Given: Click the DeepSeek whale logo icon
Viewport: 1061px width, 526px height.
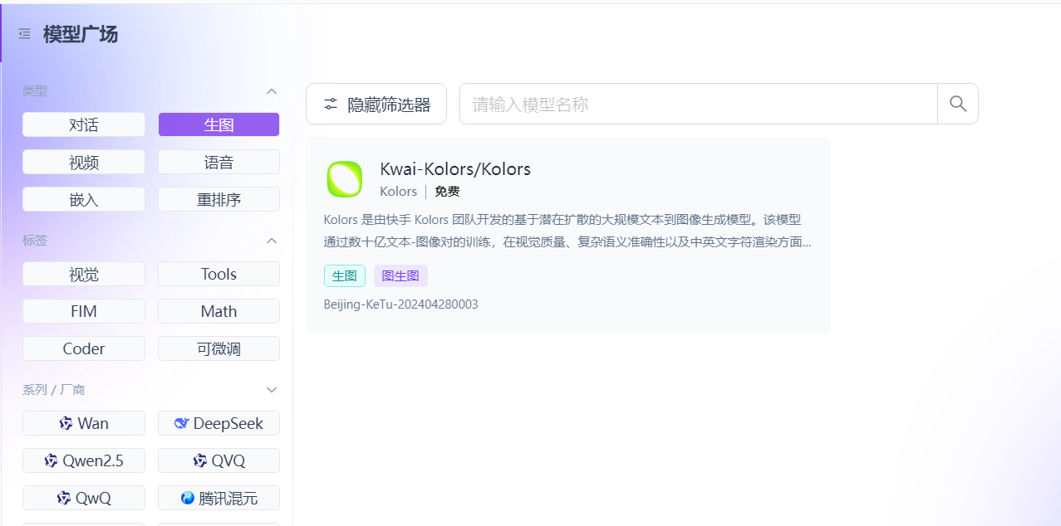Looking at the screenshot, I should coord(181,423).
